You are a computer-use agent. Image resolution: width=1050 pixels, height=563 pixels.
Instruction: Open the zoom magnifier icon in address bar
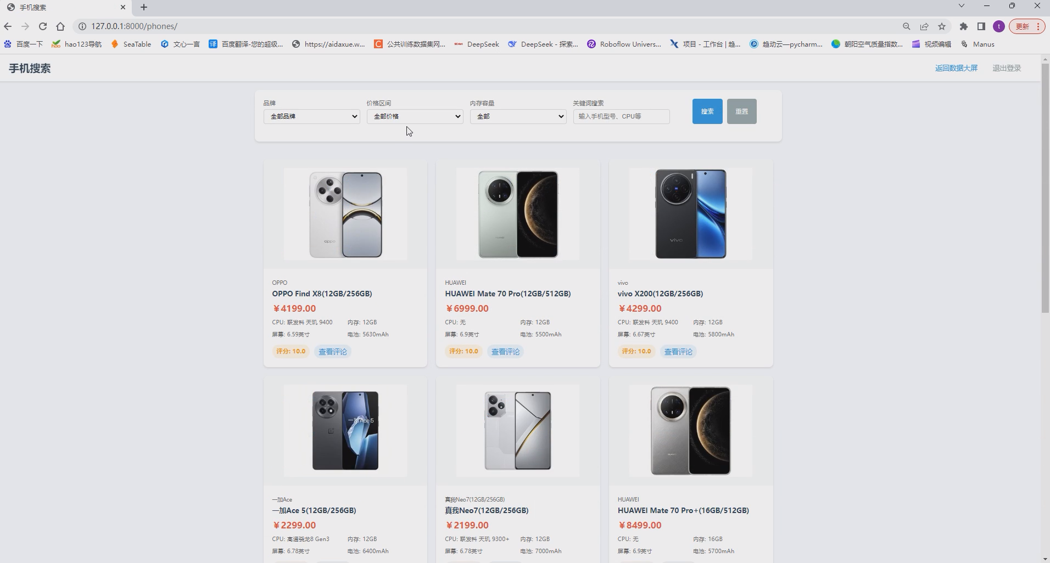click(907, 26)
